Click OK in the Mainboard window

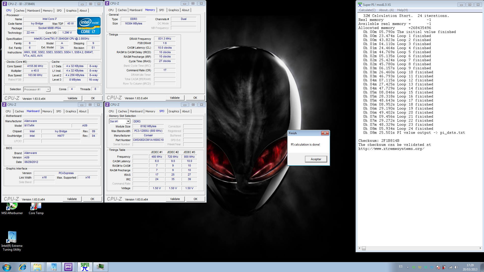pyautogui.click(x=93, y=199)
